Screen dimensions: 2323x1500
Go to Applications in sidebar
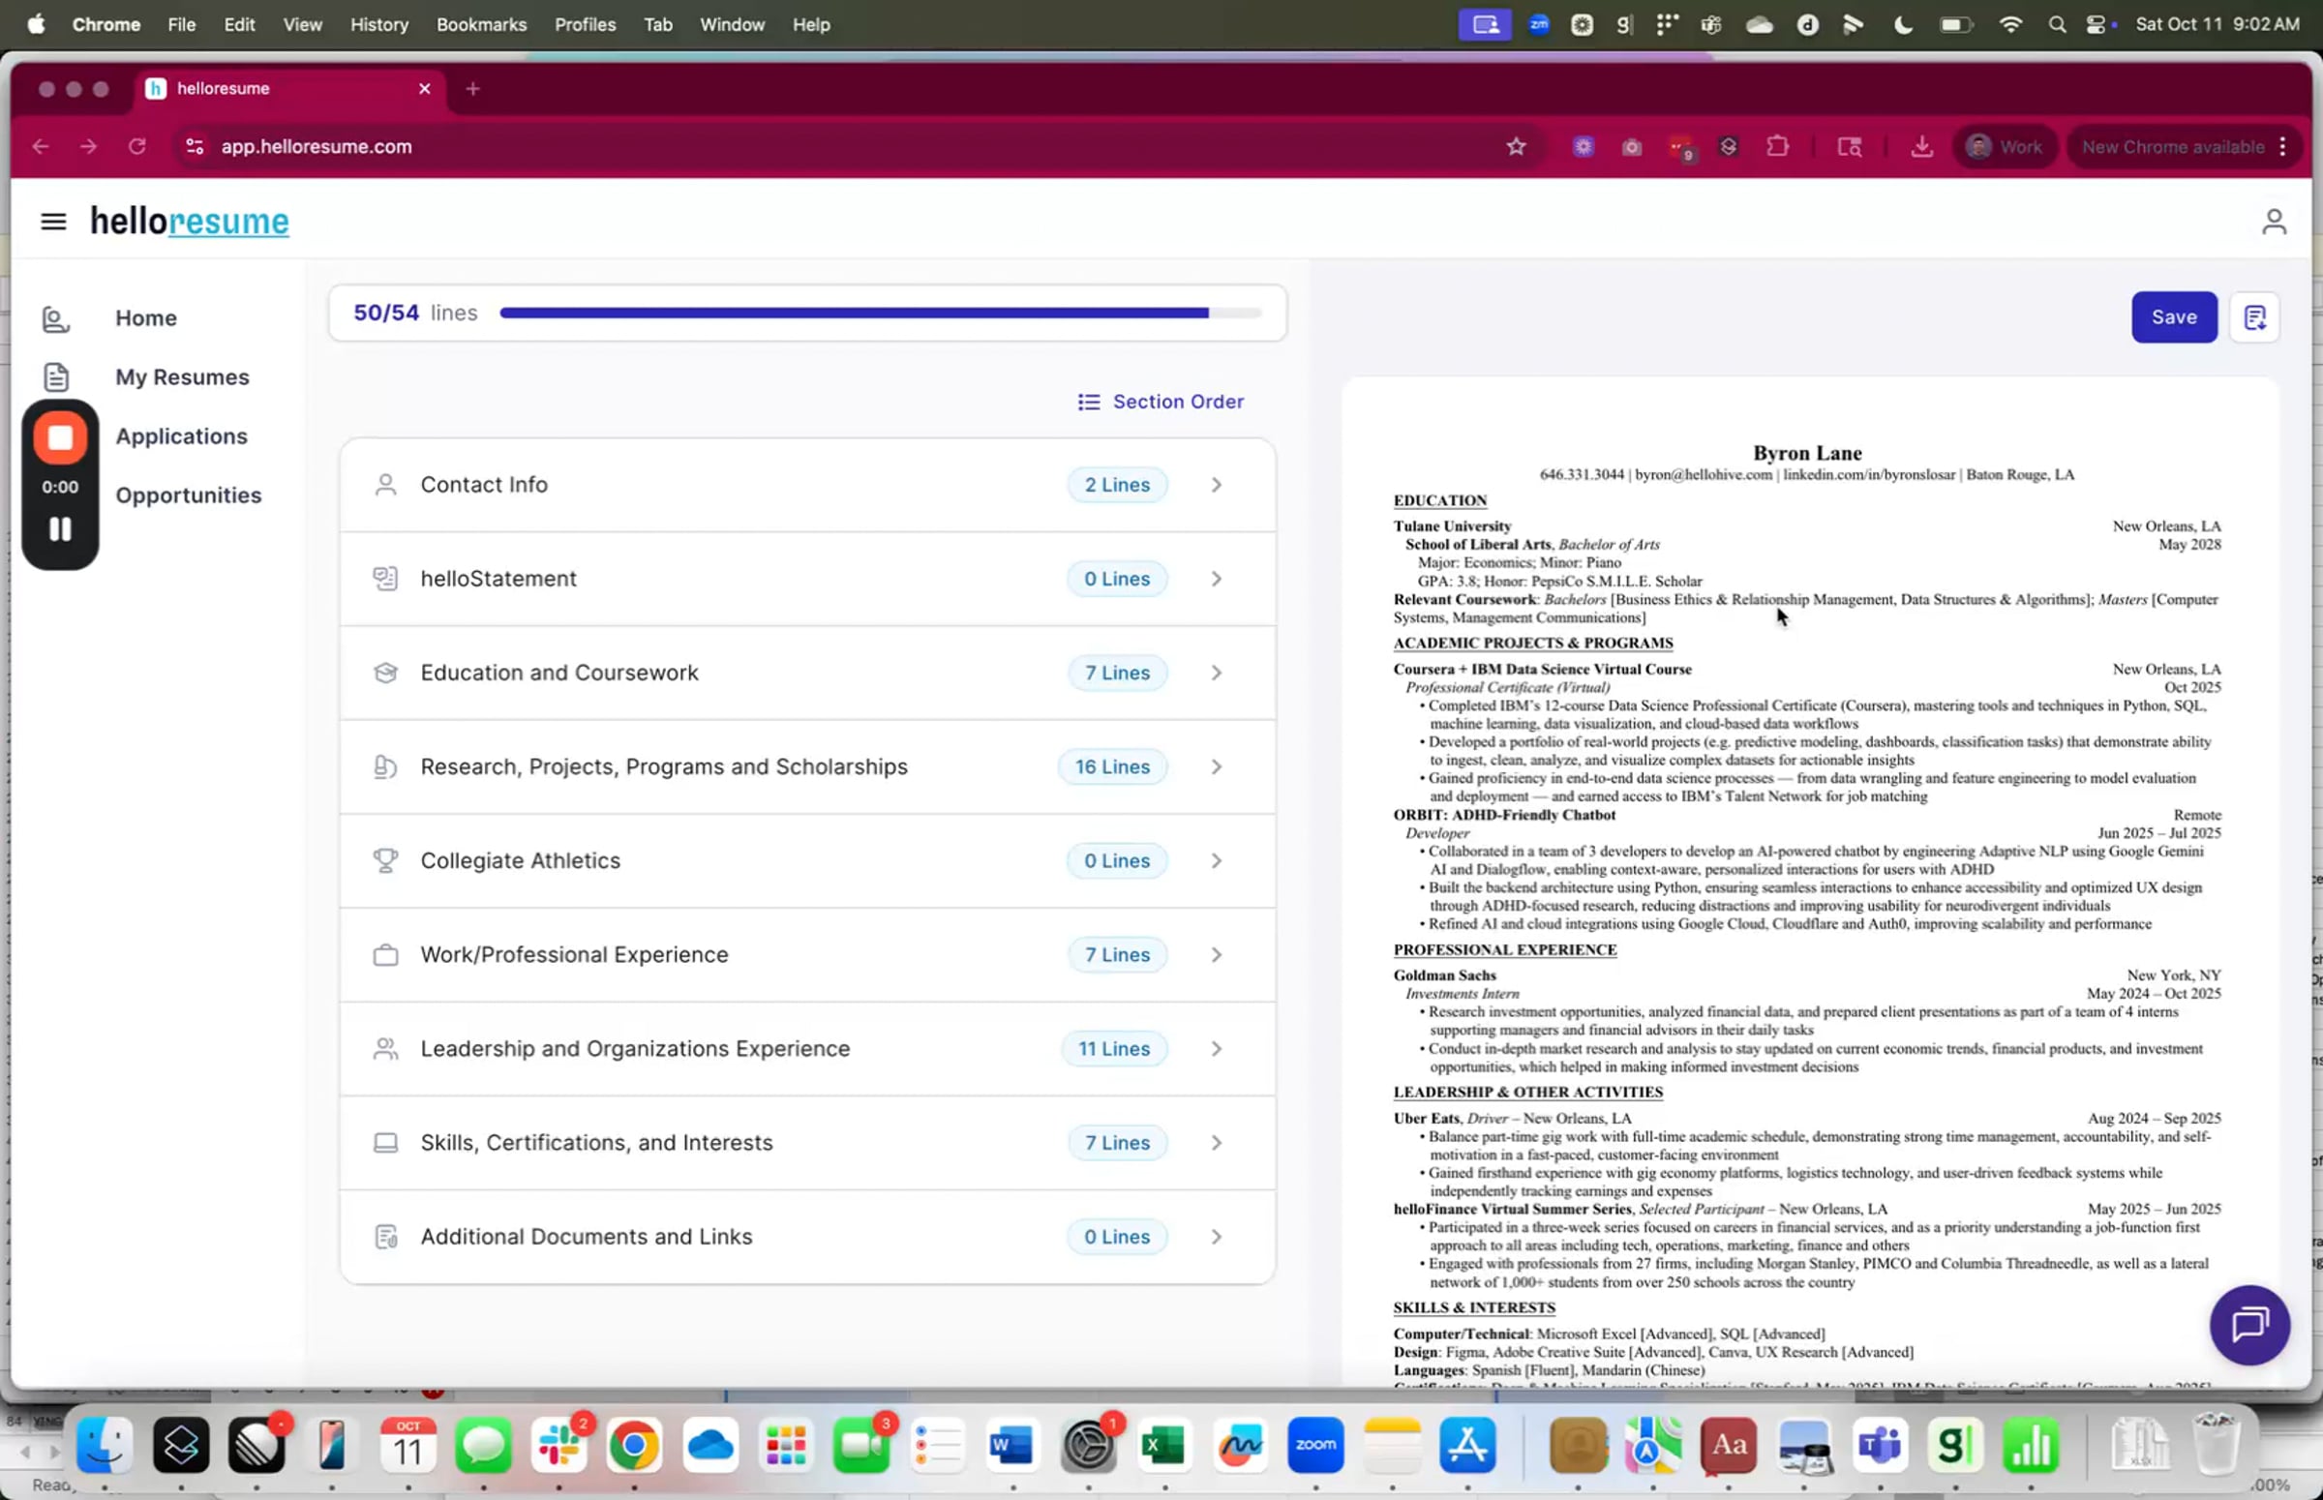[x=181, y=436]
